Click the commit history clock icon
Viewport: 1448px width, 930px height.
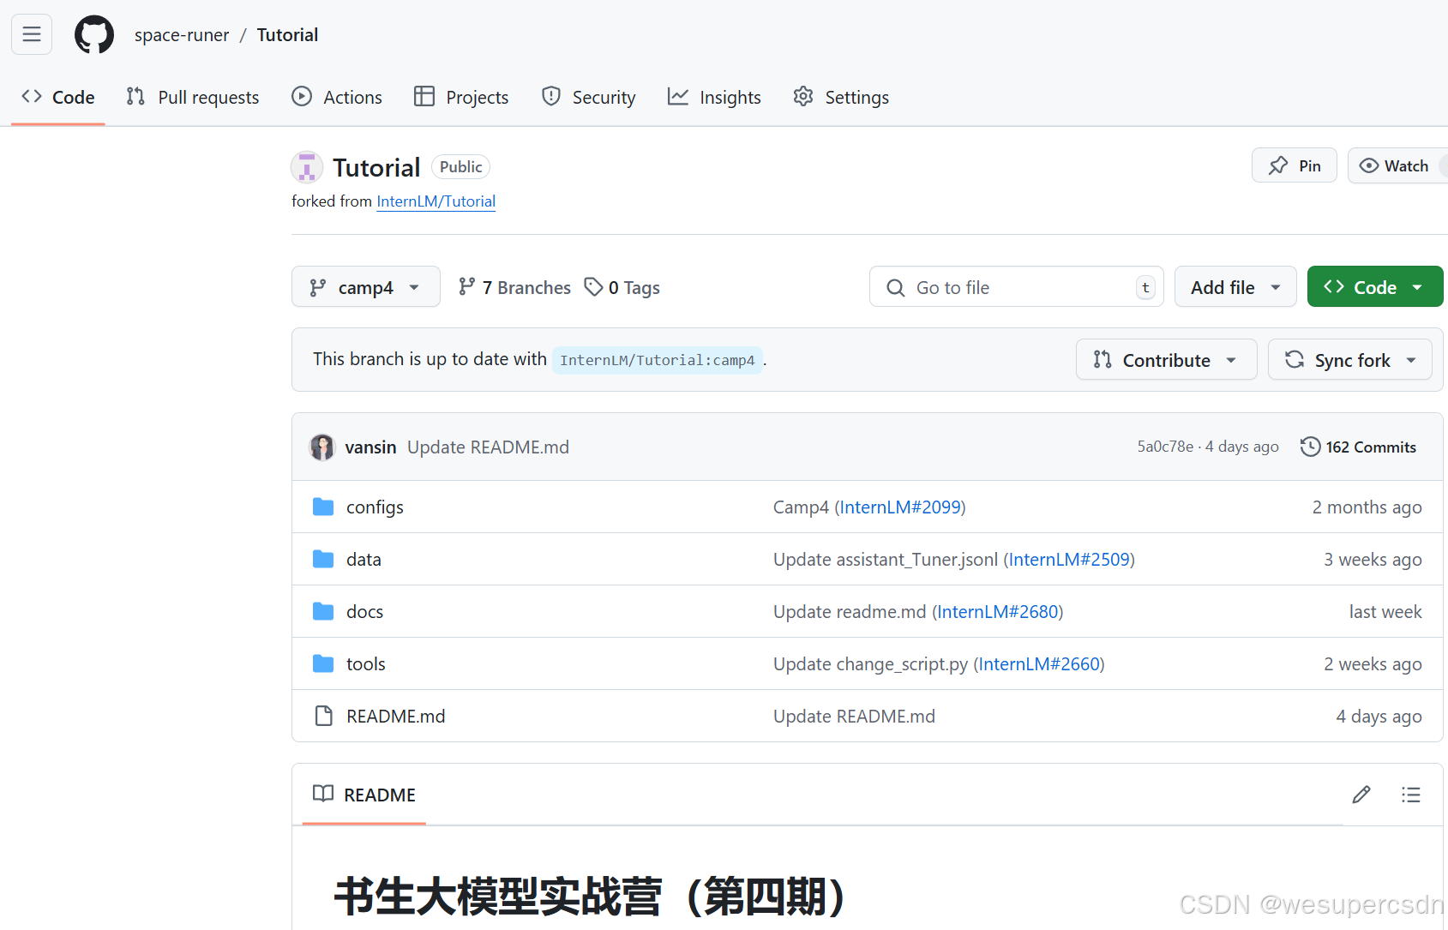1310,447
